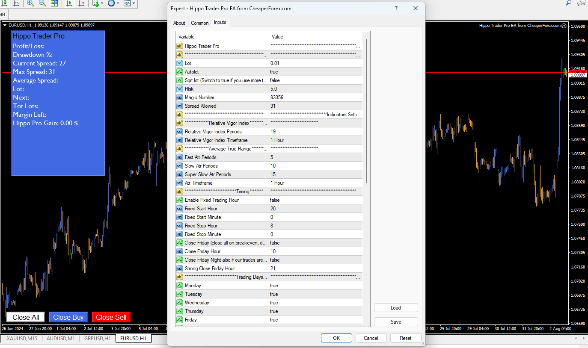The width and height of the screenshot is (588, 348).
Task: Open the XAUUSD,M15 chart tab
Action: (22, 339)
